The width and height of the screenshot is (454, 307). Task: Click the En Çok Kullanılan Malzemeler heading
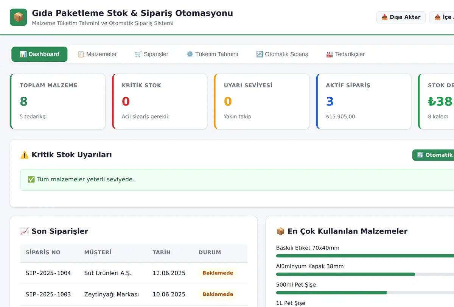coord(342,231)
